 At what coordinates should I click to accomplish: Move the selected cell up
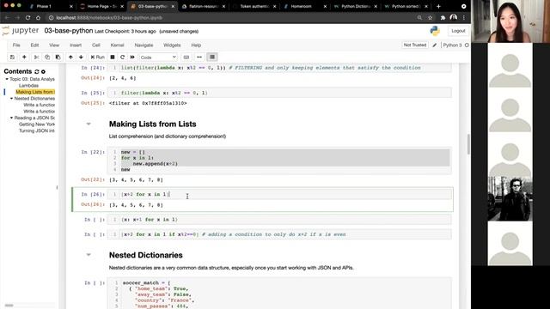(x=70, y=58)
